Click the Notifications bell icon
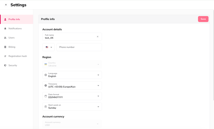The width and height of the screenshot is (214, 129). (5, 28)
